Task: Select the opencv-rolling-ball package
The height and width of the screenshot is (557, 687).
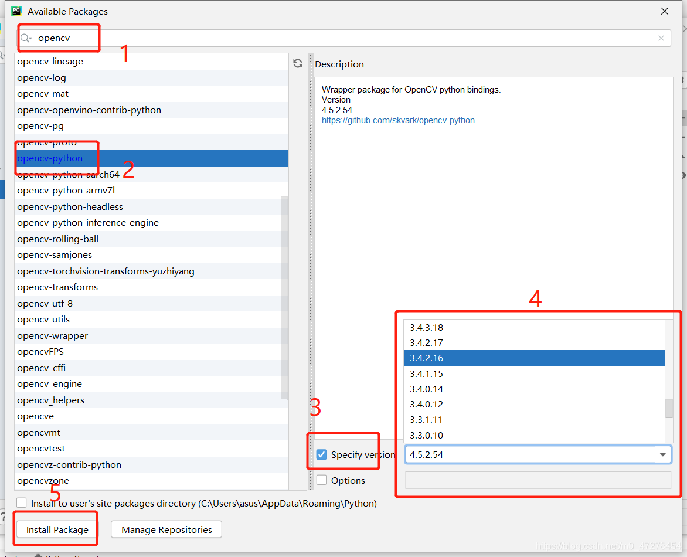Action: [151, 239]
